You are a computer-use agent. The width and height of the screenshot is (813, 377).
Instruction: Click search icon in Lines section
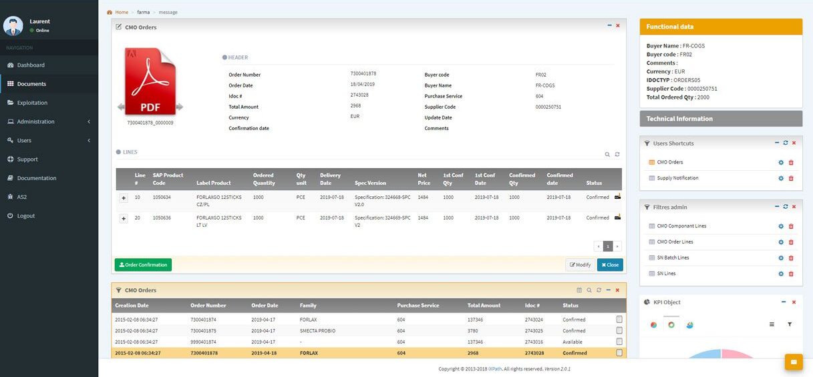[x=607, y=154]
